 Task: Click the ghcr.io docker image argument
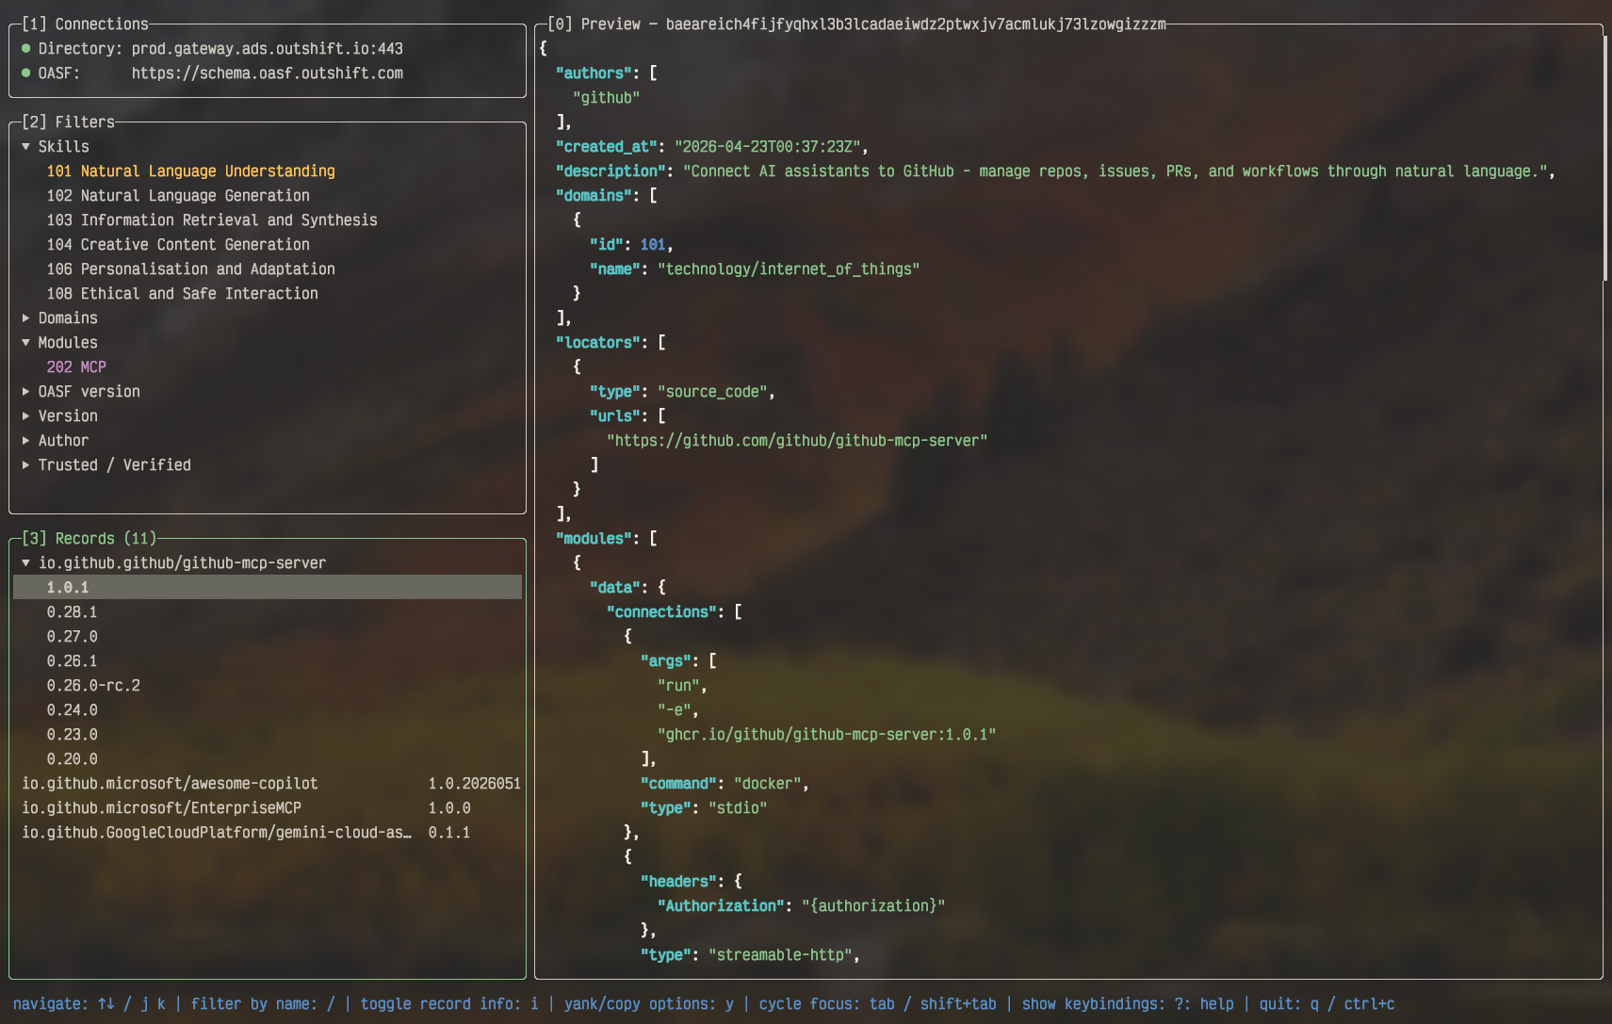827,735
